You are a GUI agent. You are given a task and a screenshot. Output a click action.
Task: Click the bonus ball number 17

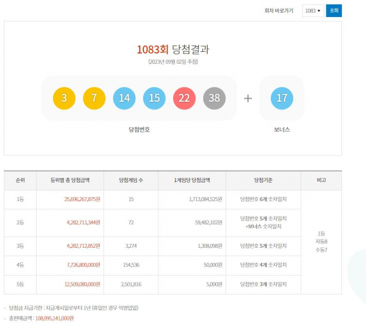(281, 98)
